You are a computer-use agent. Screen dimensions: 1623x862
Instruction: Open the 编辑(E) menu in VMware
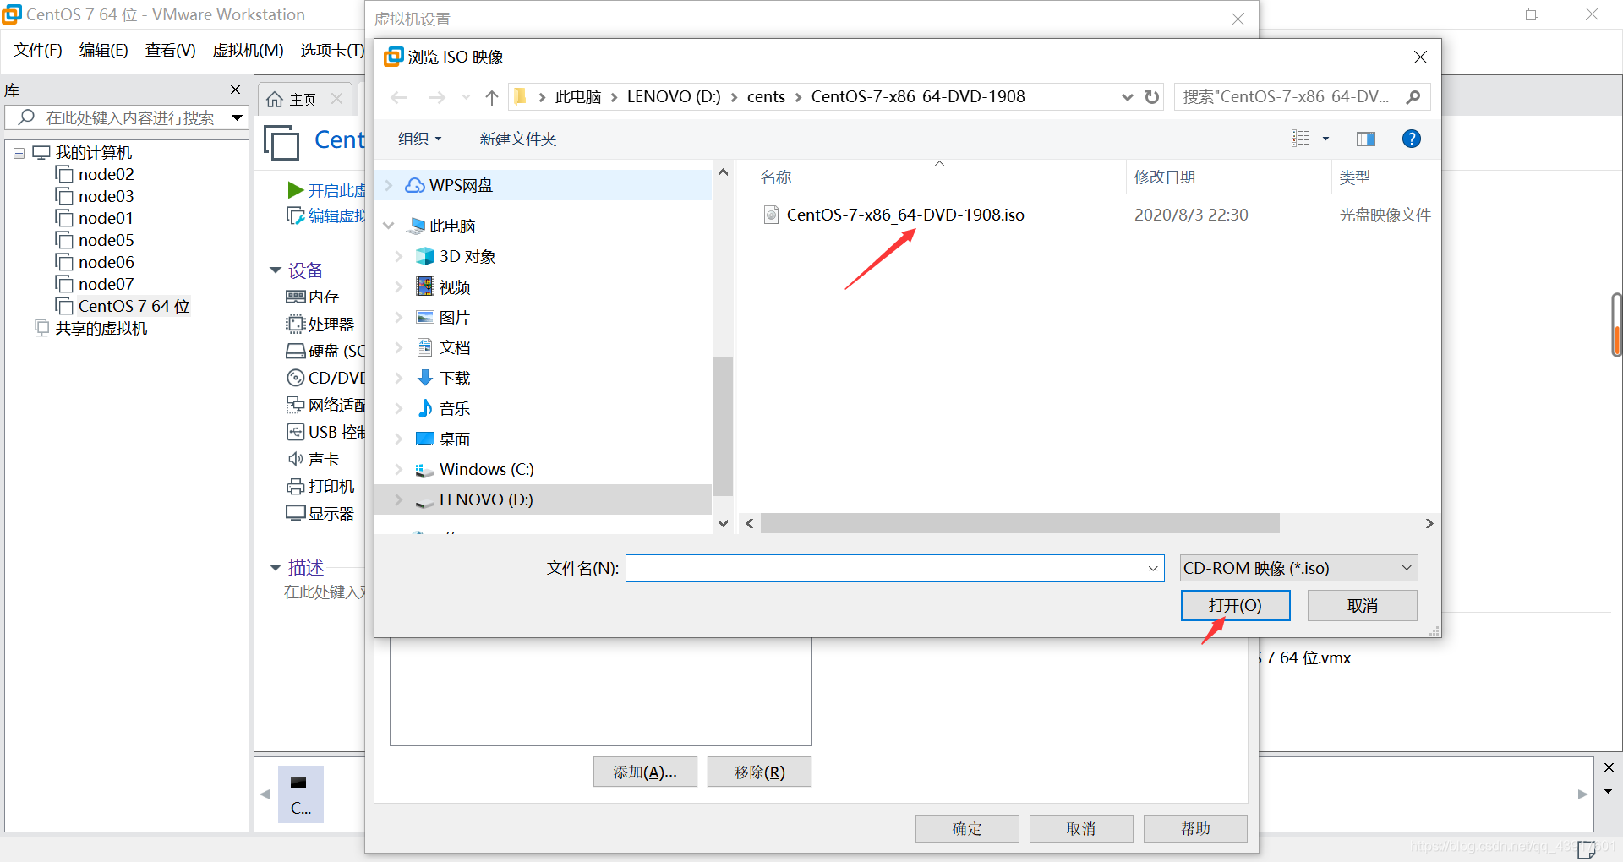104,51
